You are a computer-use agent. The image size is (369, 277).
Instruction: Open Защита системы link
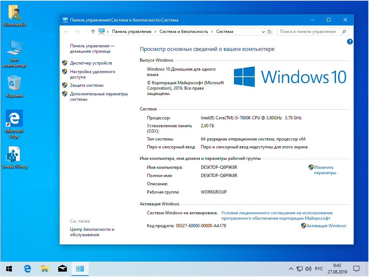coord(87,85)
